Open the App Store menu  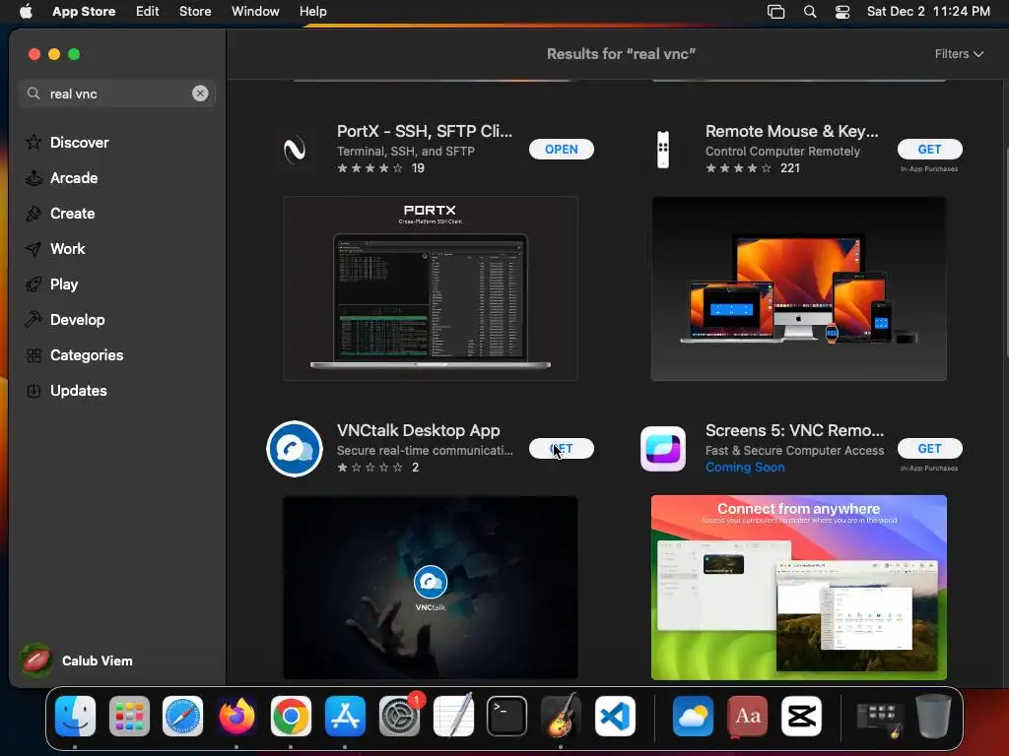point(84,12)
